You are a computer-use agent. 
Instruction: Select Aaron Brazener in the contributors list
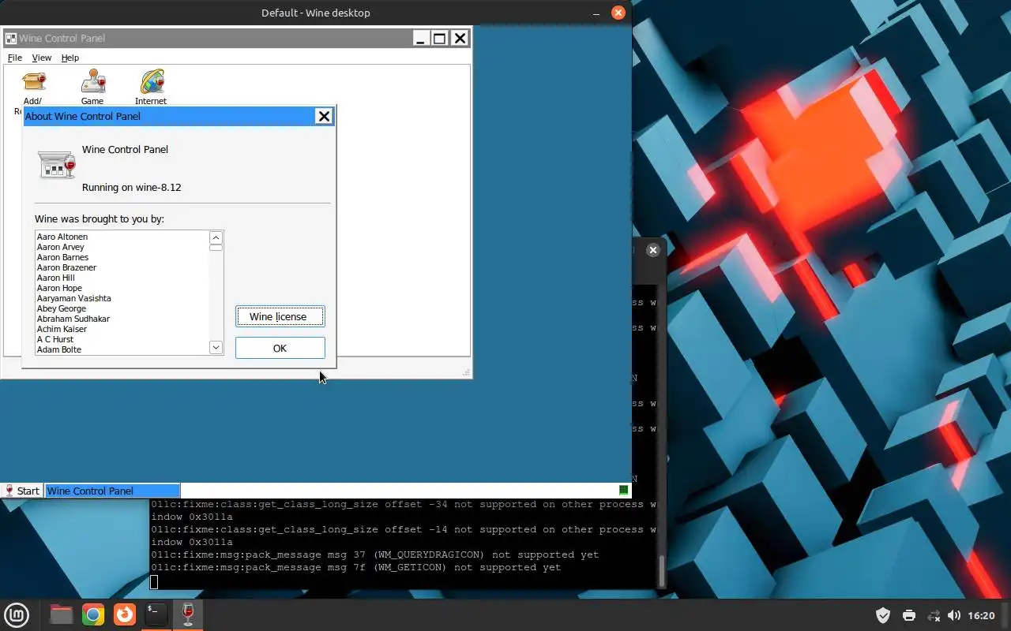[66, 267]
